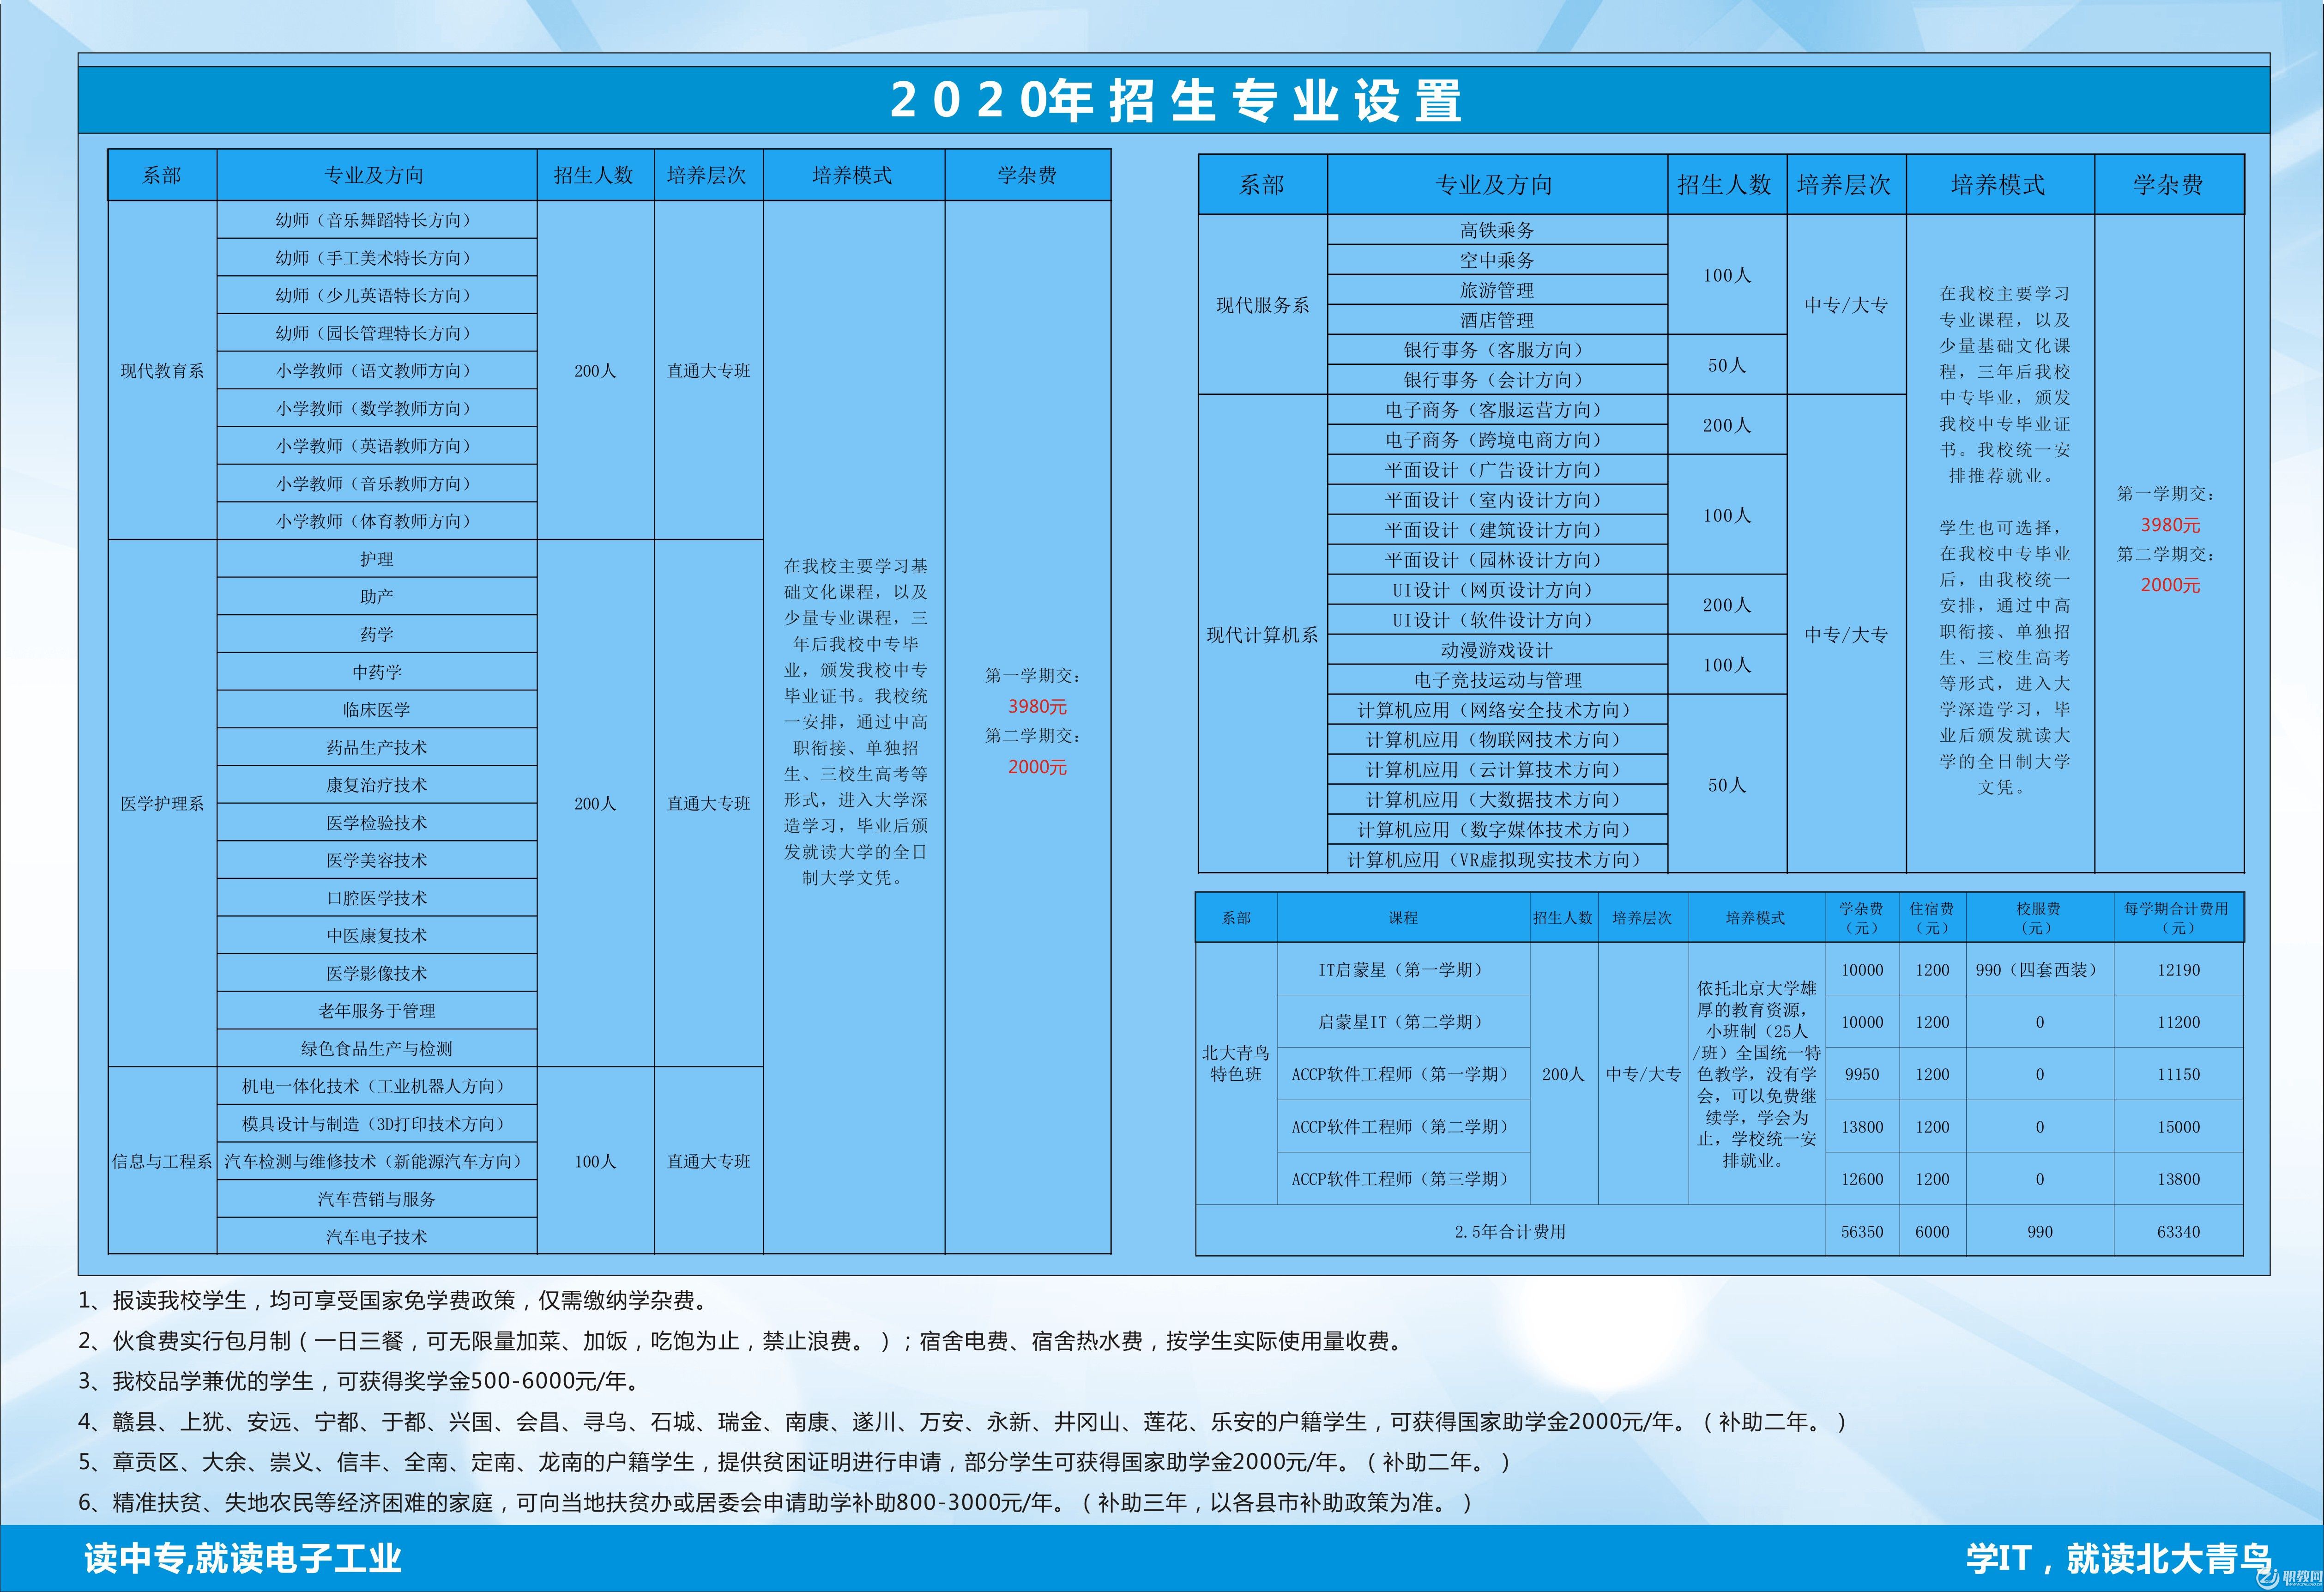Screen dimensions: 2324x1592
Task: Select UI设计（网页设计方向） row
Action: click(1497, 590)
